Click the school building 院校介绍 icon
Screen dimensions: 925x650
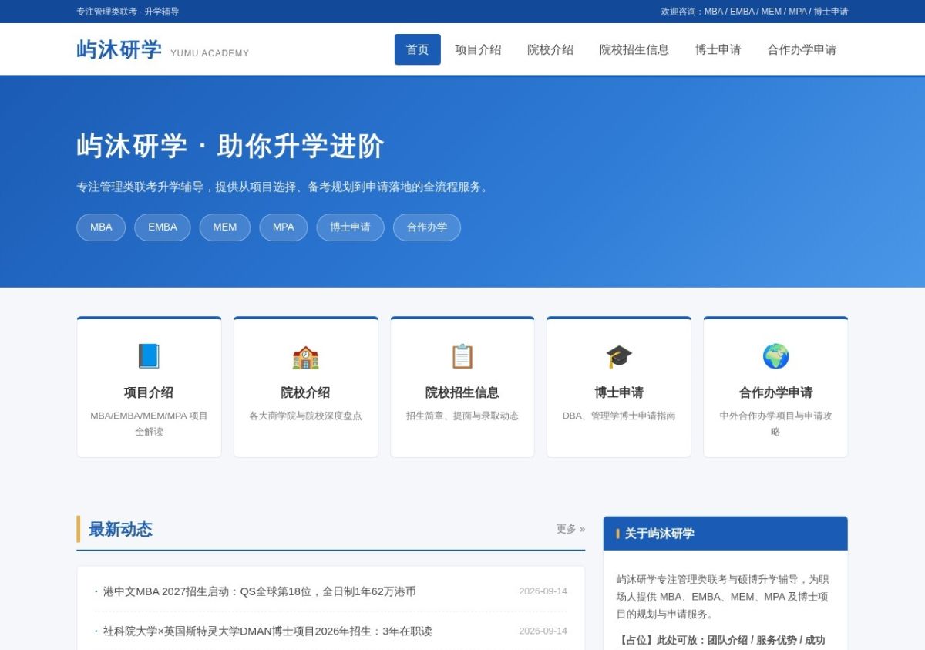pyautogui.click(x=305, y=356)
